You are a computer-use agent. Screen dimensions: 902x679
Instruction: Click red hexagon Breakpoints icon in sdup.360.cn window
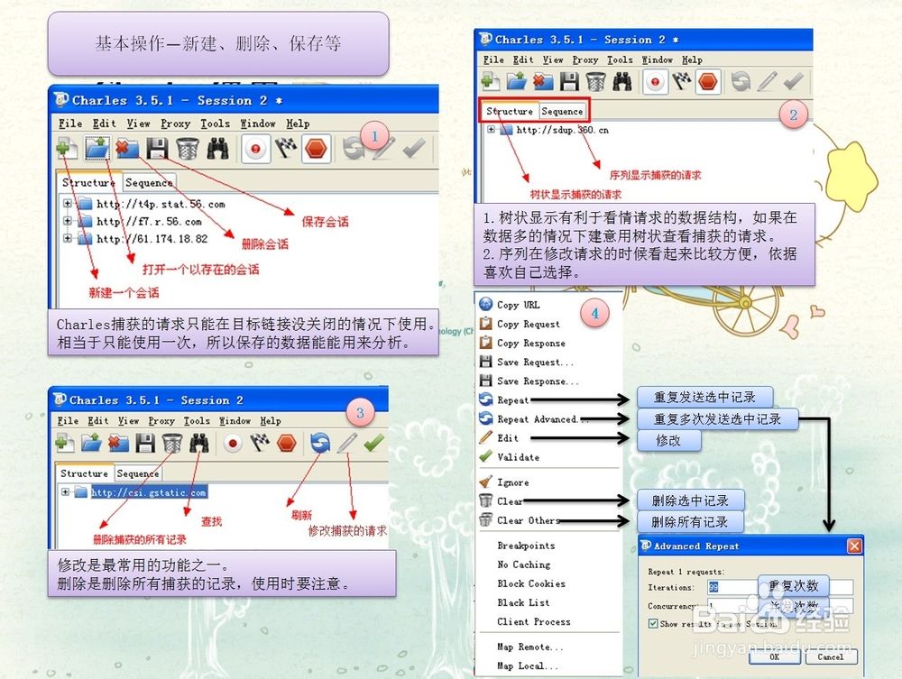pos(707,82)
